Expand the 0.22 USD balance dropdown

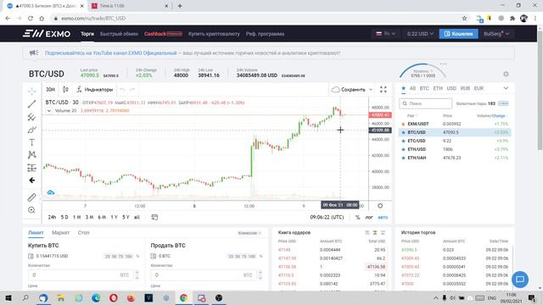(420, 34)
